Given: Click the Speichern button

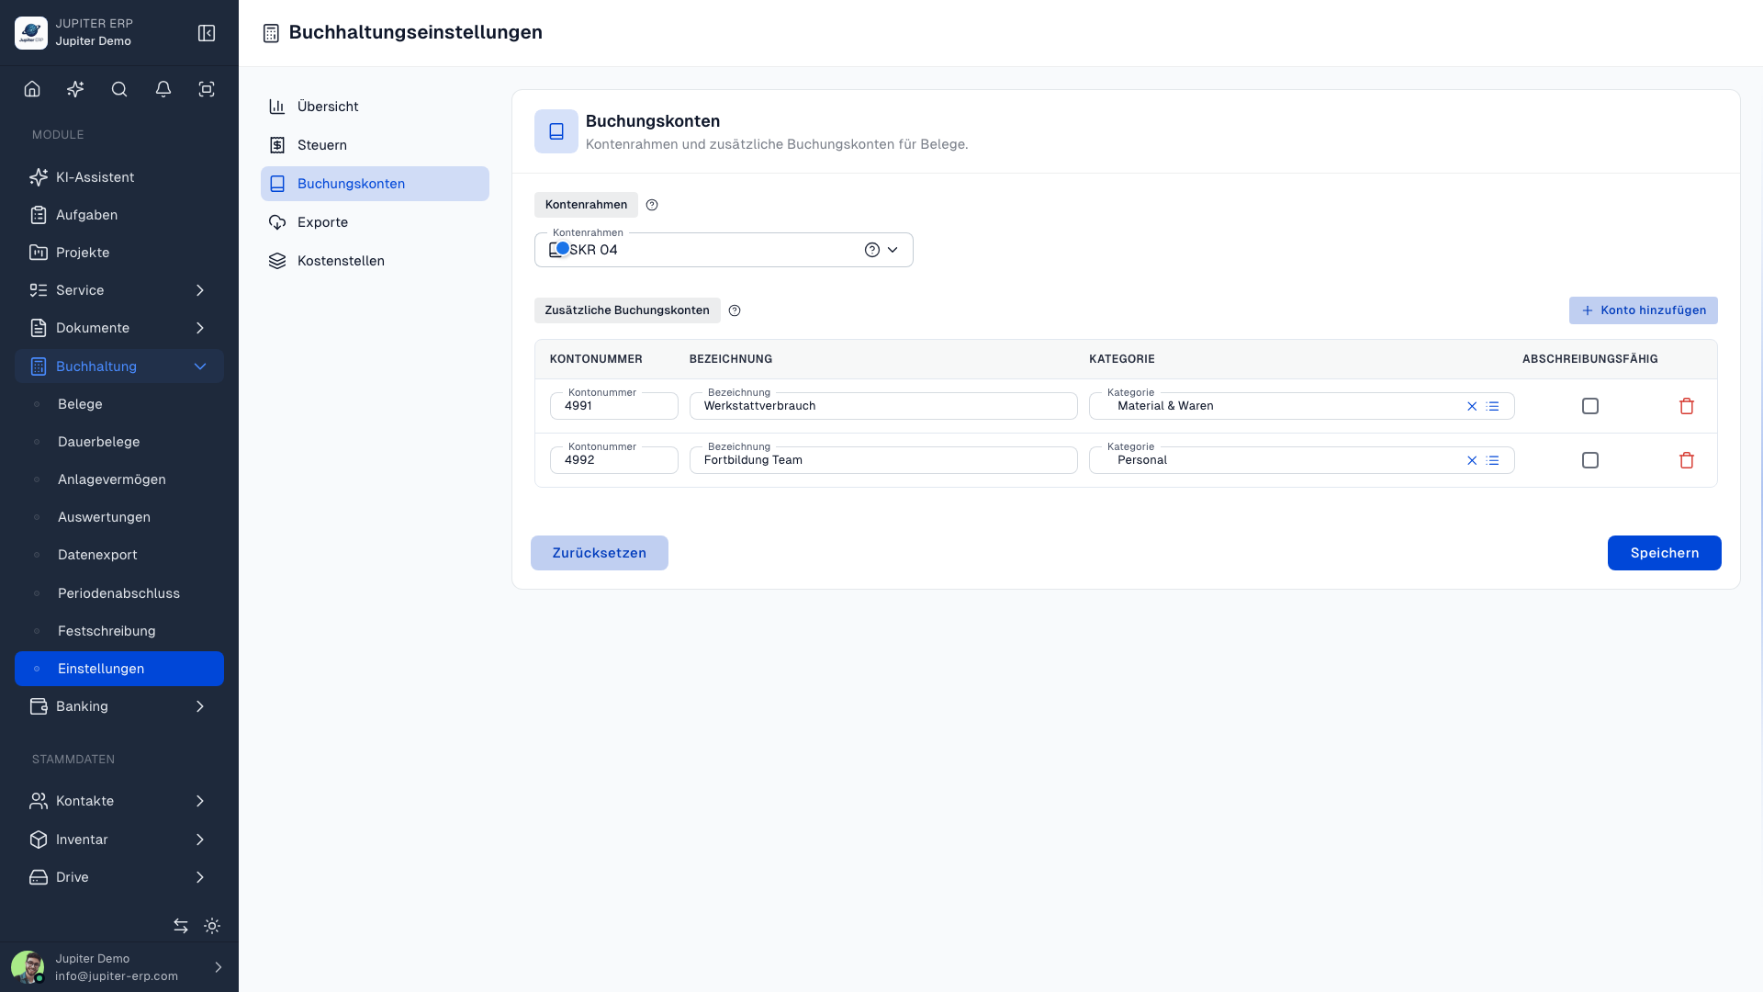Looking at the screenshot, I should (1664, 553).
